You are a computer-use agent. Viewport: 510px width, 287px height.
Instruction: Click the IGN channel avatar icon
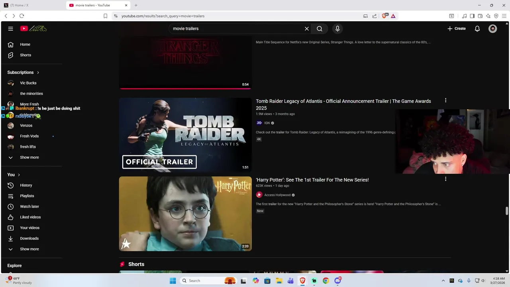[259, 123]
